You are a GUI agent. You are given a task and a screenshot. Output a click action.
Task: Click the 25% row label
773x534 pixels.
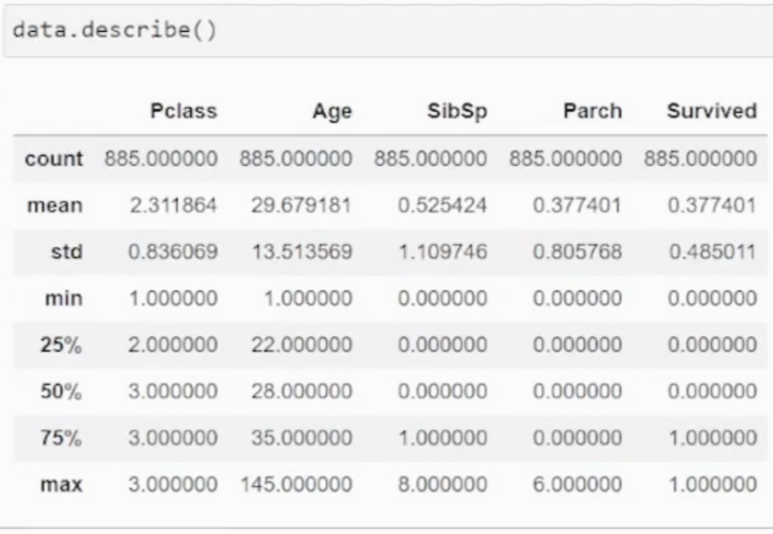click(61, 345)
